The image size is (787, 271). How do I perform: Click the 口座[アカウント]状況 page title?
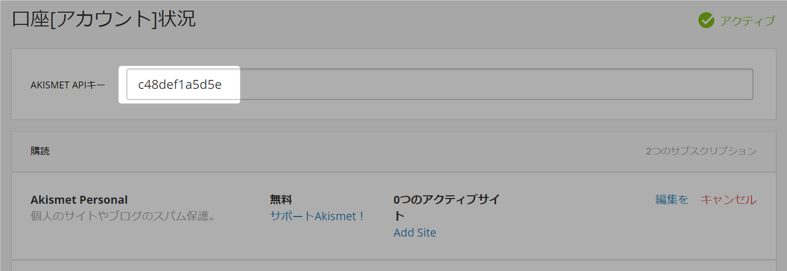103,19
